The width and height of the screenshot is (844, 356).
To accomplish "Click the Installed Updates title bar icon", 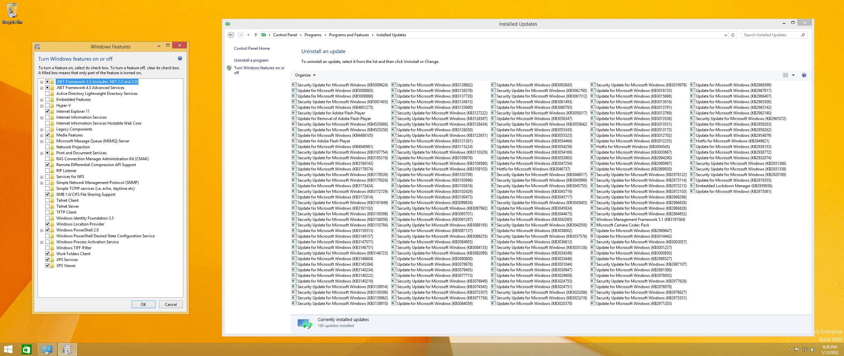I will coord(228,24).
